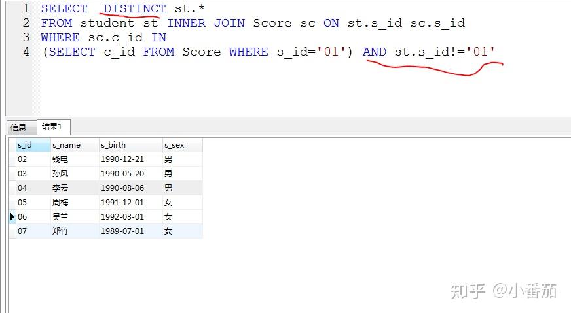Select cell with s_id 07
The height and width of the screenshot is (313, 571).
(33, 231)
